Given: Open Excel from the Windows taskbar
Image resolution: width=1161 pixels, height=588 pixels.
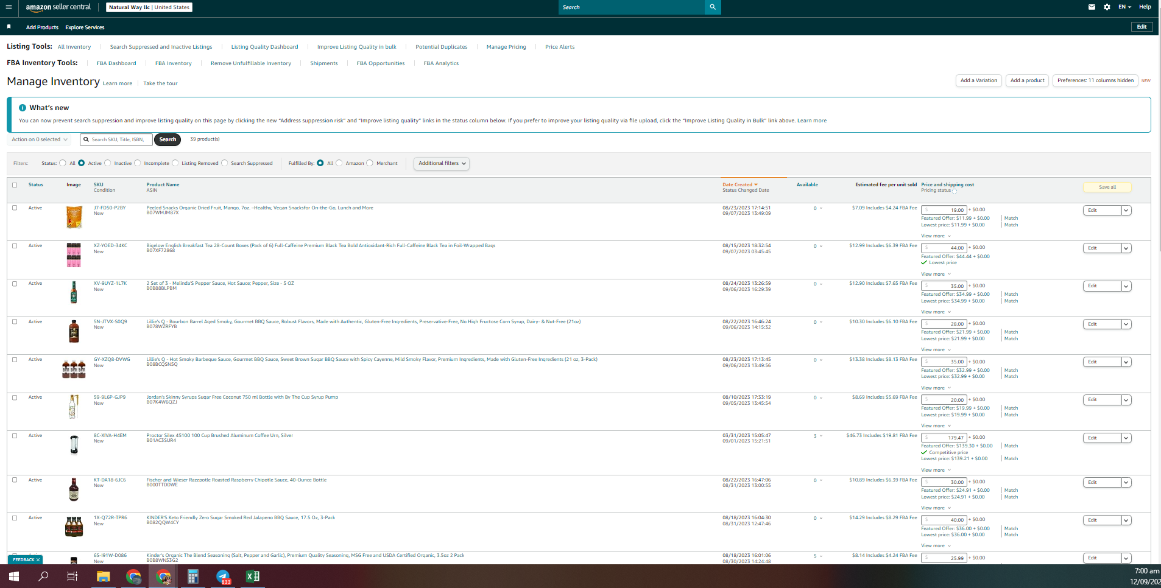Looking at the screenshot, I should (252, 576).
